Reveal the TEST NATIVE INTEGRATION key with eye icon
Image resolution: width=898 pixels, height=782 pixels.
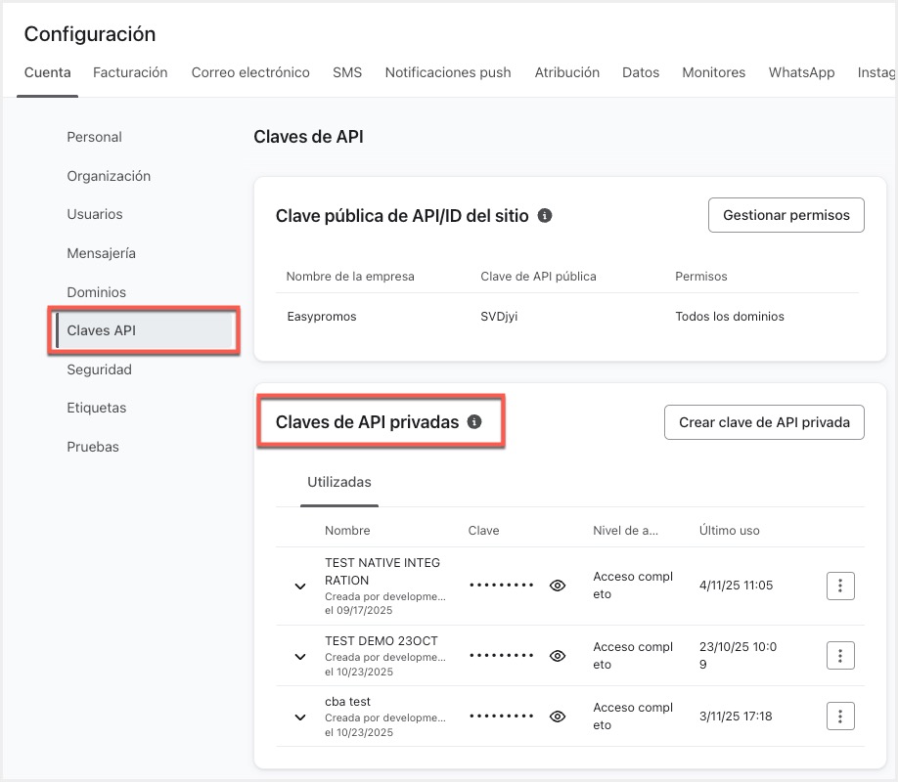click(558, 586)
